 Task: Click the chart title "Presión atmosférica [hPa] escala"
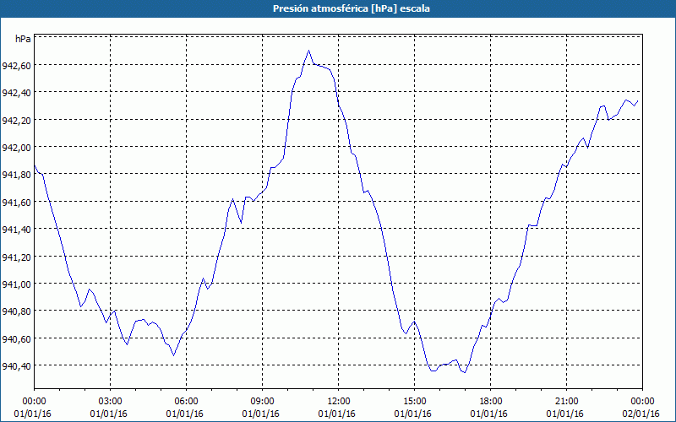352,8
